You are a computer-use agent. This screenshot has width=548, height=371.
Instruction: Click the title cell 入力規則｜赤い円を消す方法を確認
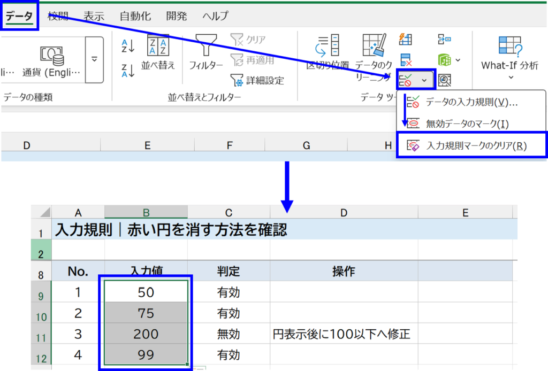(x=171, y=230)
